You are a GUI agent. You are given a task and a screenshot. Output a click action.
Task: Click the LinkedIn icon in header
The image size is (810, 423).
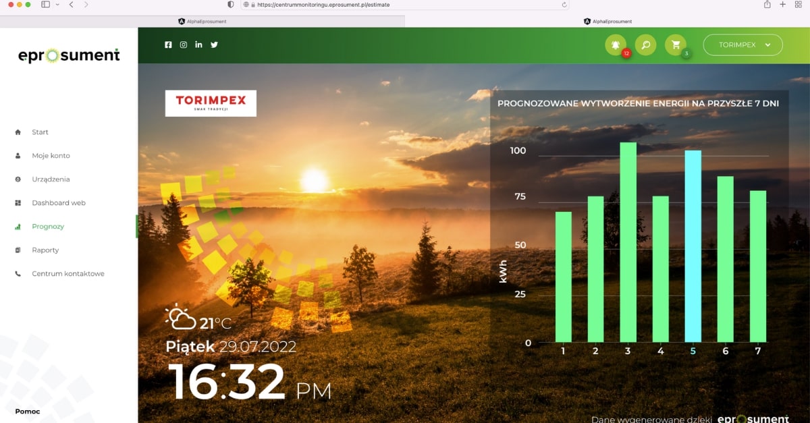[x=198, y=45]
